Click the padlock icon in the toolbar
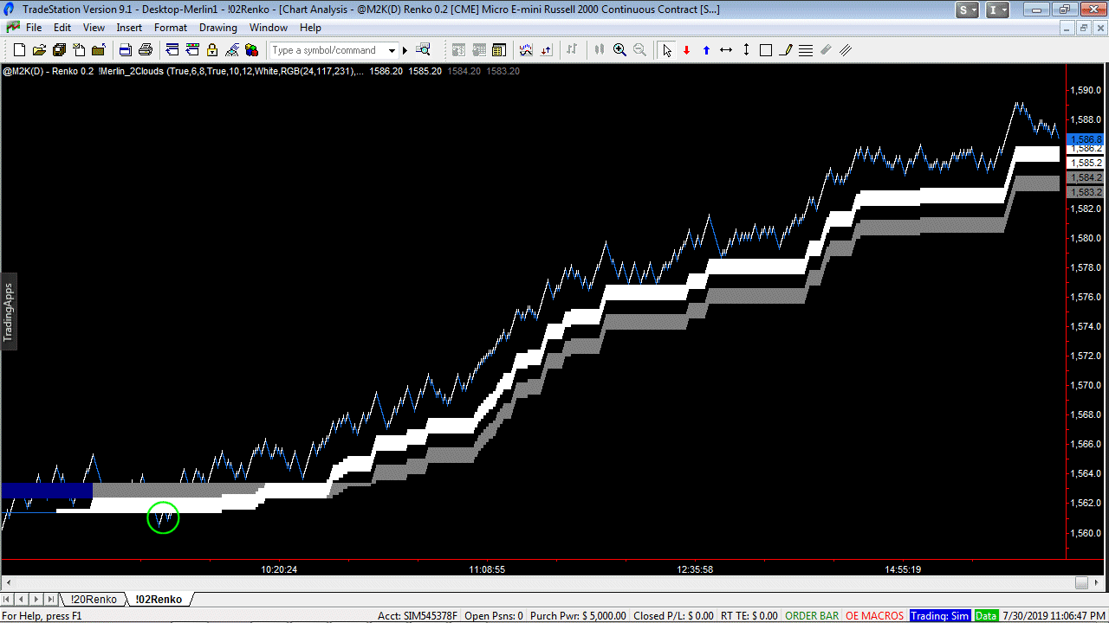 coord(212,50)
